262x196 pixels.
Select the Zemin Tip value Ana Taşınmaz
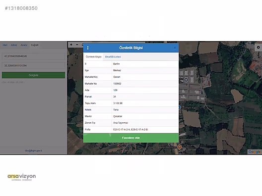pos(121,123)
